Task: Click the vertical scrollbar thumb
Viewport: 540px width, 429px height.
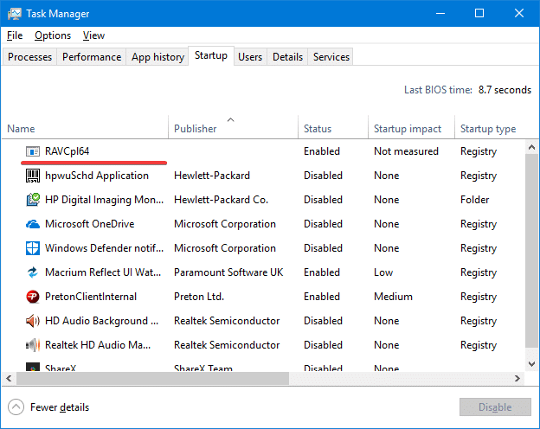Action: [531, 251]
